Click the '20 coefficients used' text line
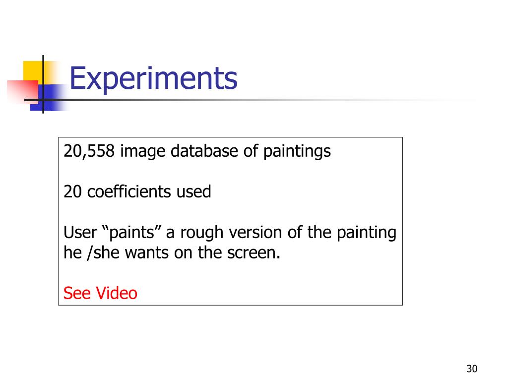 click(x=137, y=191)
